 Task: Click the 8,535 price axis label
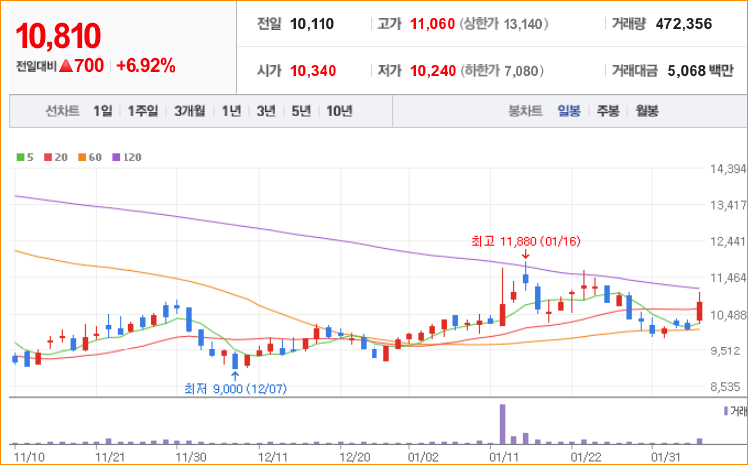[x=725, y=386]
